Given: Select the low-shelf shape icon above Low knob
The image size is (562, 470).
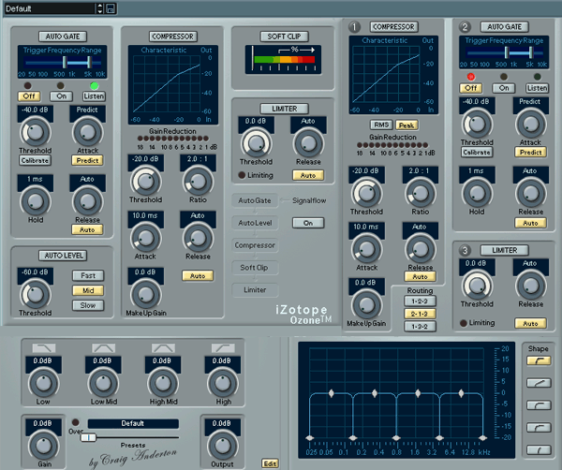Looking at the screenshot, I should 44,348.
